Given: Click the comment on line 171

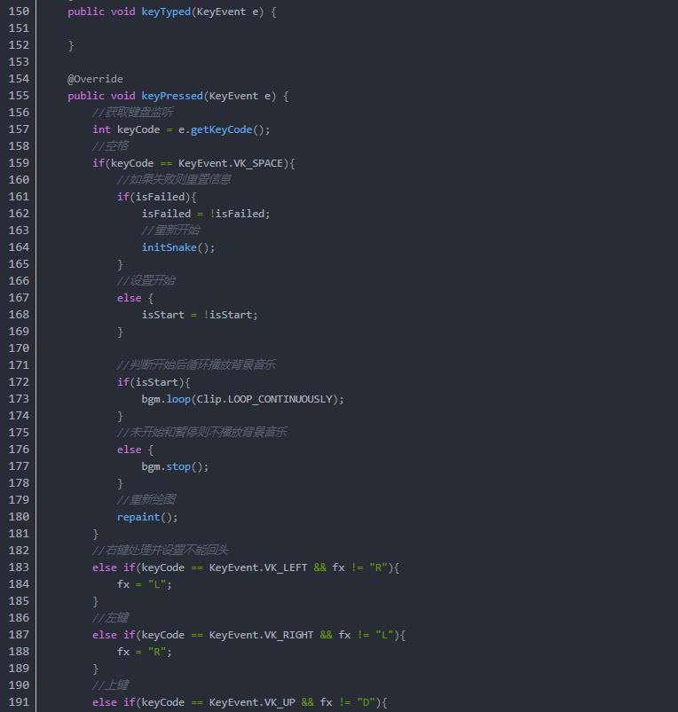Looking at the screenshot, I should [x=201, y=365].
